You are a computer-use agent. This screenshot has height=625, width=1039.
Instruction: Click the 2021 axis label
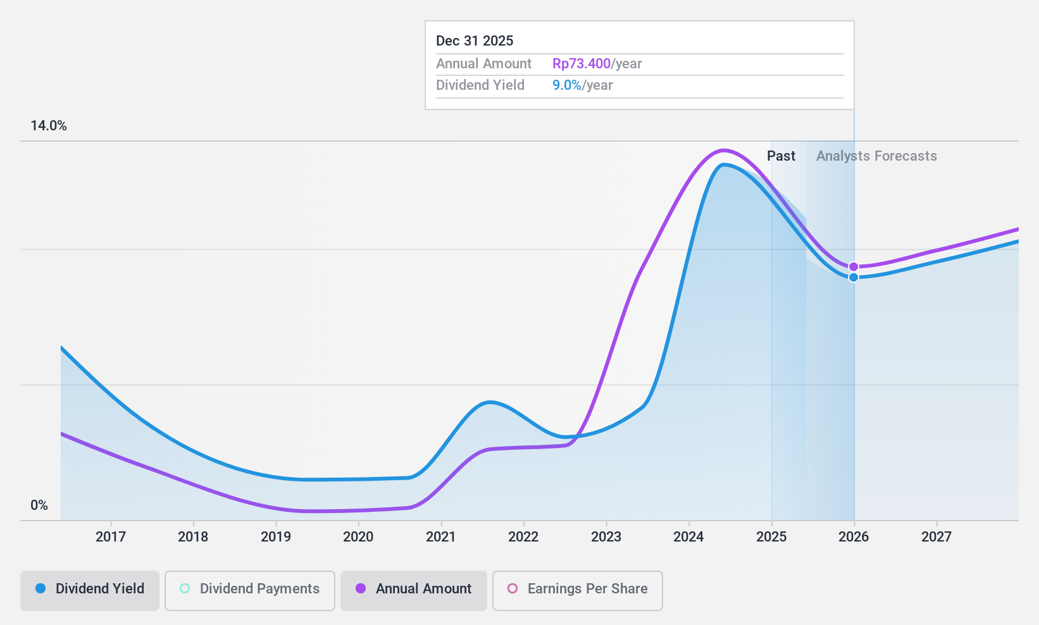(x=441, y=537)
